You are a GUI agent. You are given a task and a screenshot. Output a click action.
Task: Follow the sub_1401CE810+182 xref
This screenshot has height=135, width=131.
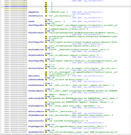[94, 113]
